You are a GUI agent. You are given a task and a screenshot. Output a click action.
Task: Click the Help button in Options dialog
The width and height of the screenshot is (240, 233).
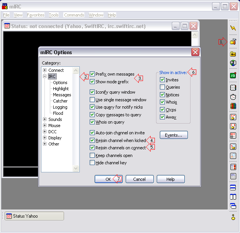(x=171, y=179)
